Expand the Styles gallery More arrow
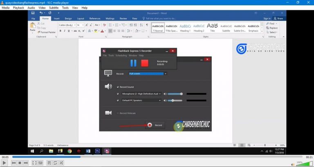Image resolution: width=314 pixels, height=167 pixels. tap(262, 31)
